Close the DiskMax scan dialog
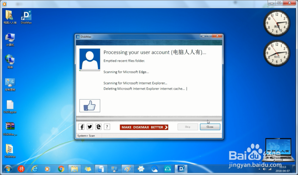 pos(210,127)
